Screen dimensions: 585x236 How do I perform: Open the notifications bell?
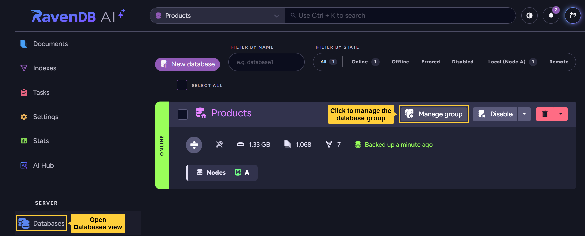click(x=551, y=16)
